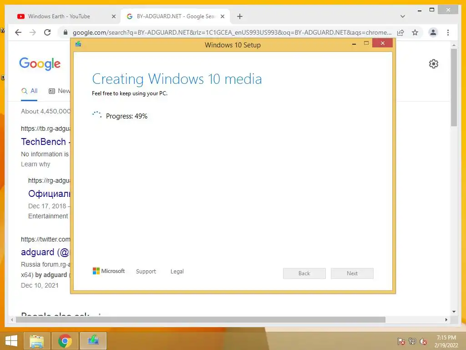Minimize the Windows 10 Setup window
This screenshot has width=466, height=350.
pyautogui.click(x=354, y=44)
